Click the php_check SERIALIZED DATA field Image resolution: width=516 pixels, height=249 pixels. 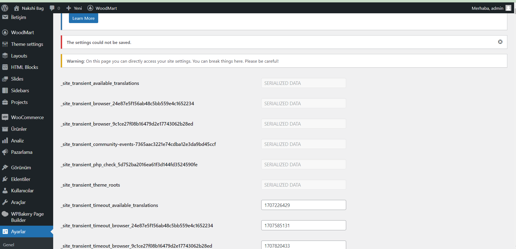tap(304, 164)
